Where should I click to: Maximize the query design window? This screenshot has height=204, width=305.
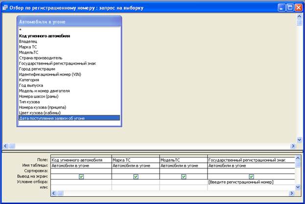(x=290, y=8)
